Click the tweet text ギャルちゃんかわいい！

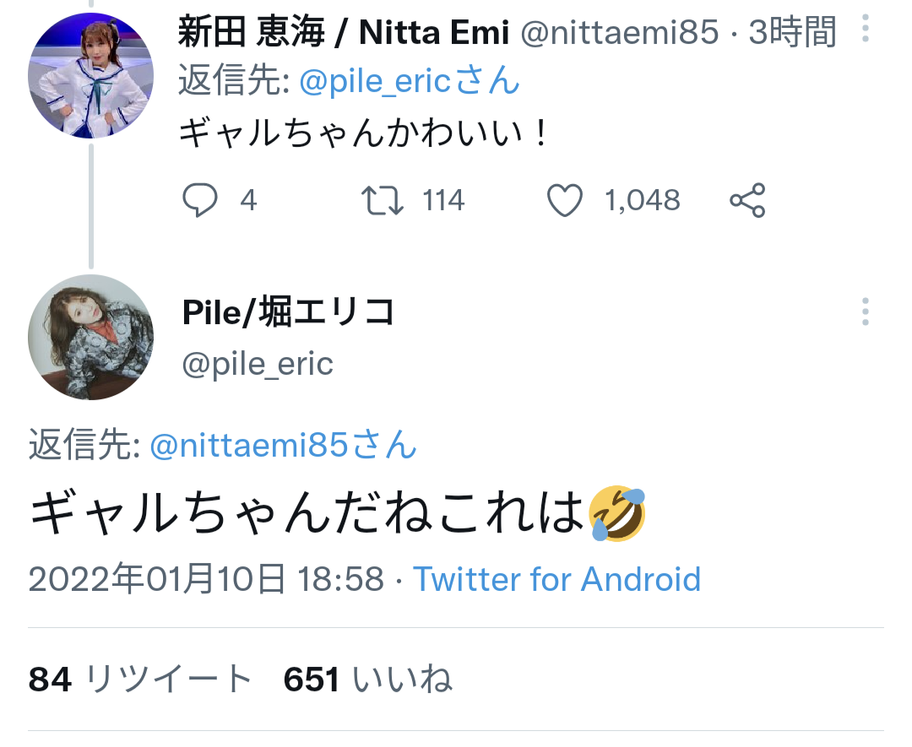pos(364,133)
